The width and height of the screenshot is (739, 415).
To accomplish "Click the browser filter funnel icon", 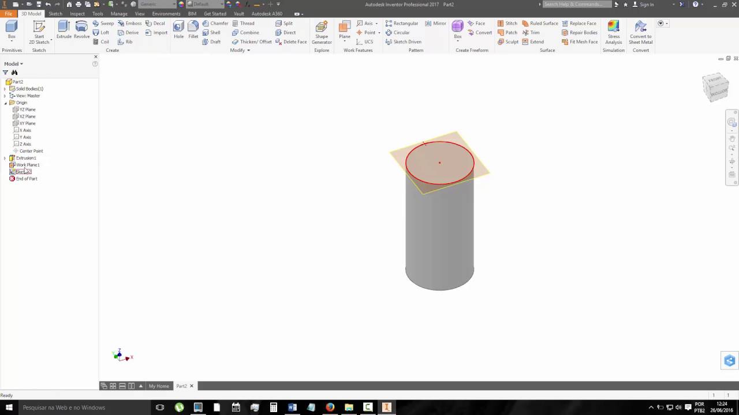I will point(6,73).
